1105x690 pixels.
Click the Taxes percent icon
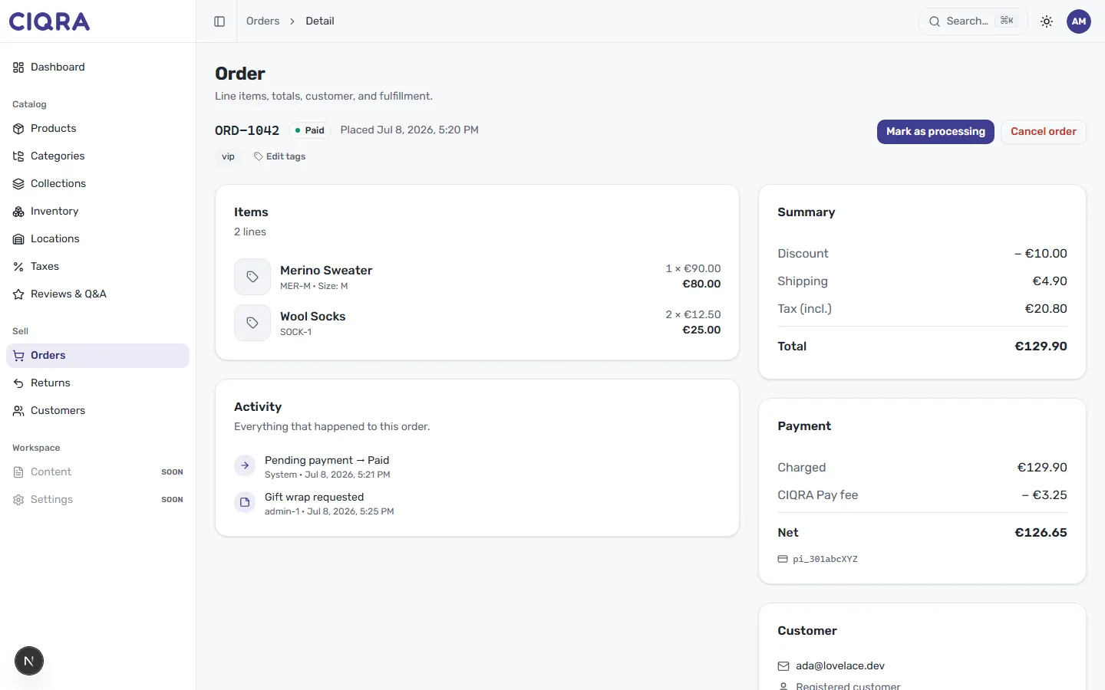tap(18, 267)
